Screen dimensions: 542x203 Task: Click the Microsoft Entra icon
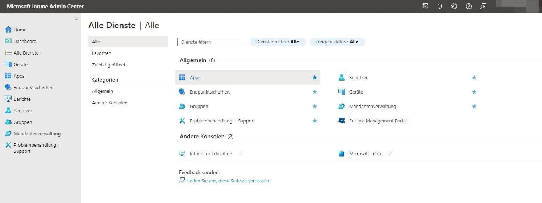point(341,154)
